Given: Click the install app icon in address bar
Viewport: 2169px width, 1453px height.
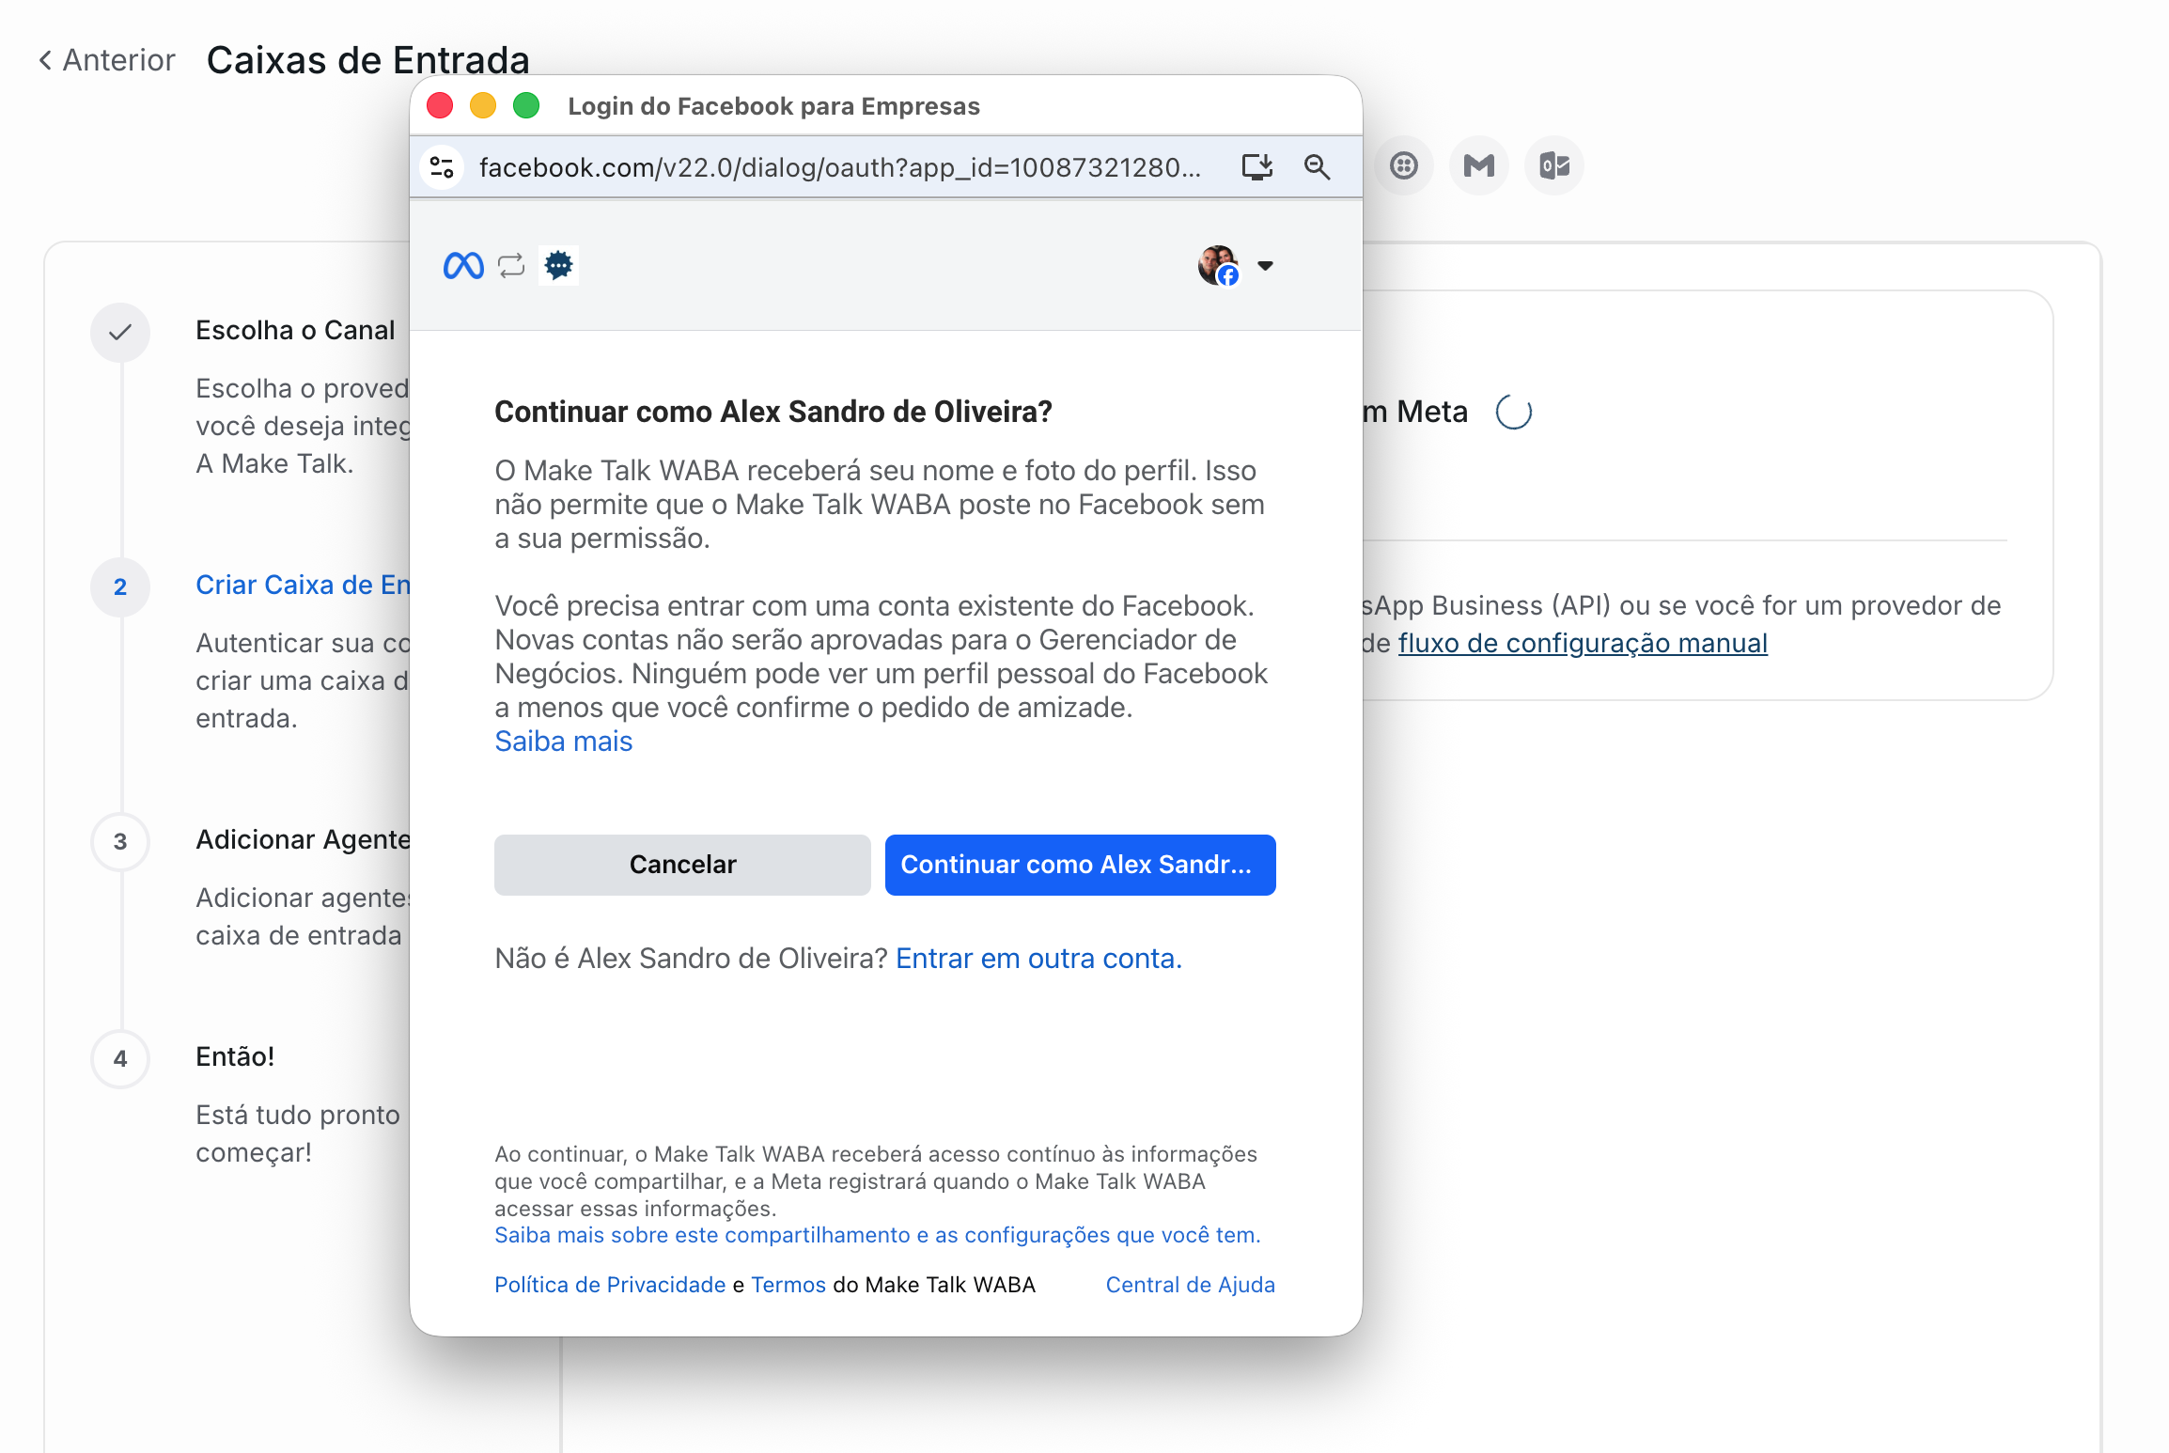Looking at the screenshot, I should pos(1256,167).
